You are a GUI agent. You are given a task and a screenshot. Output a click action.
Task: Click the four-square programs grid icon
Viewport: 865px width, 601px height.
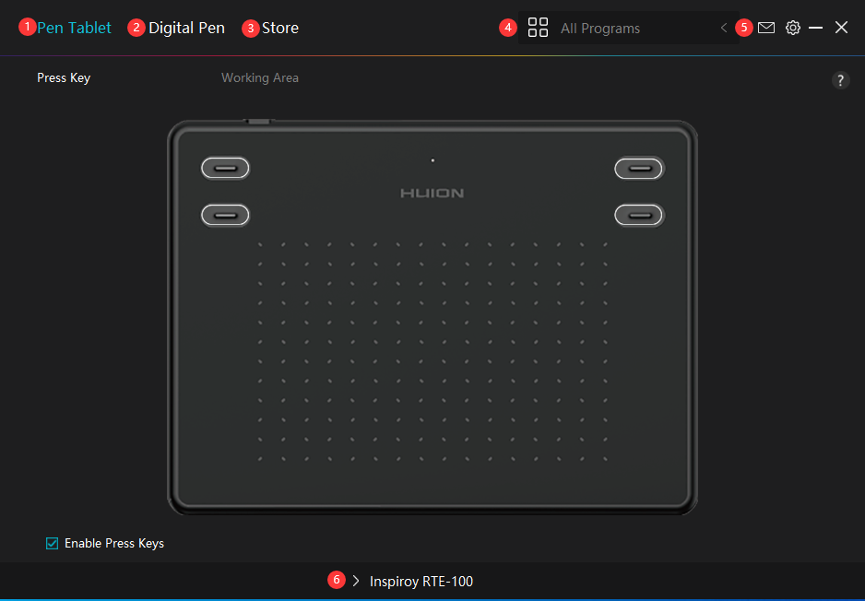tap(538, 28)
